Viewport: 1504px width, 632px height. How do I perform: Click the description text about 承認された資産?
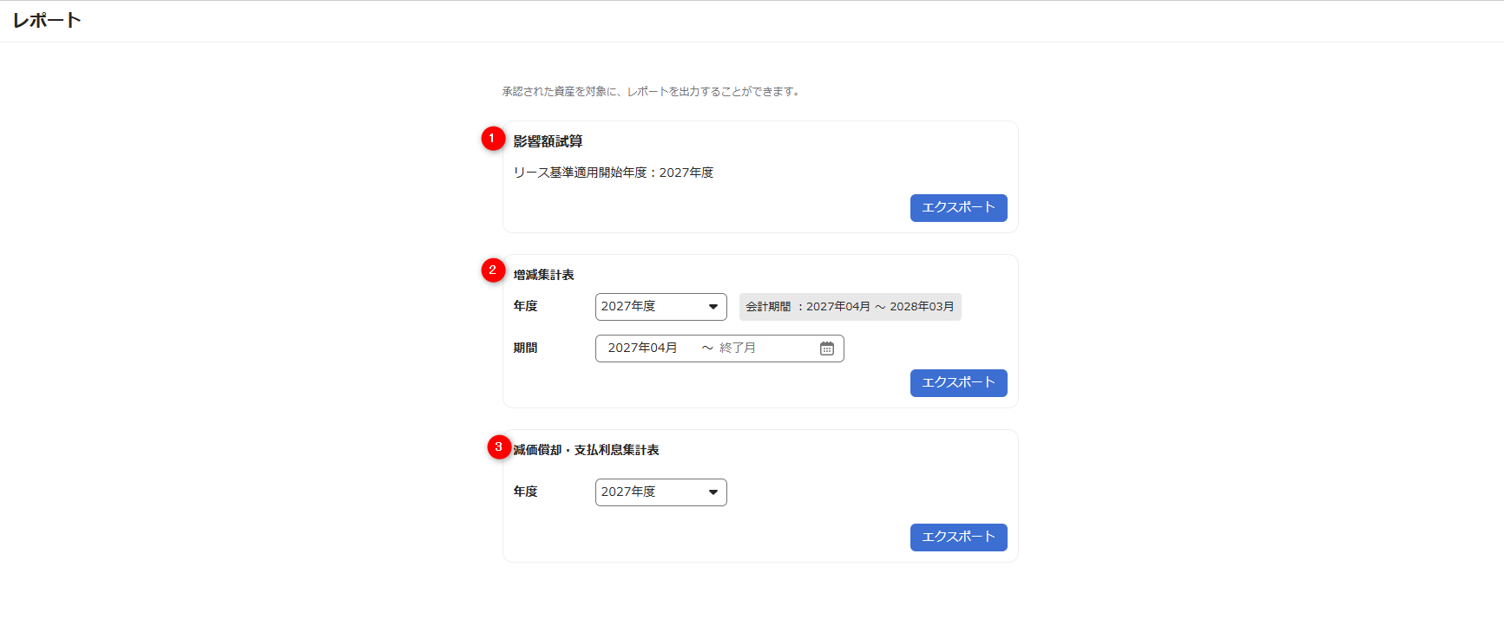click(651, 92)
